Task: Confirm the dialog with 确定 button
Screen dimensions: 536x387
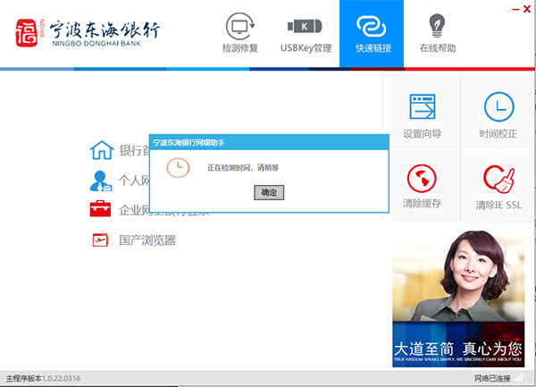Action: (269, 192)
